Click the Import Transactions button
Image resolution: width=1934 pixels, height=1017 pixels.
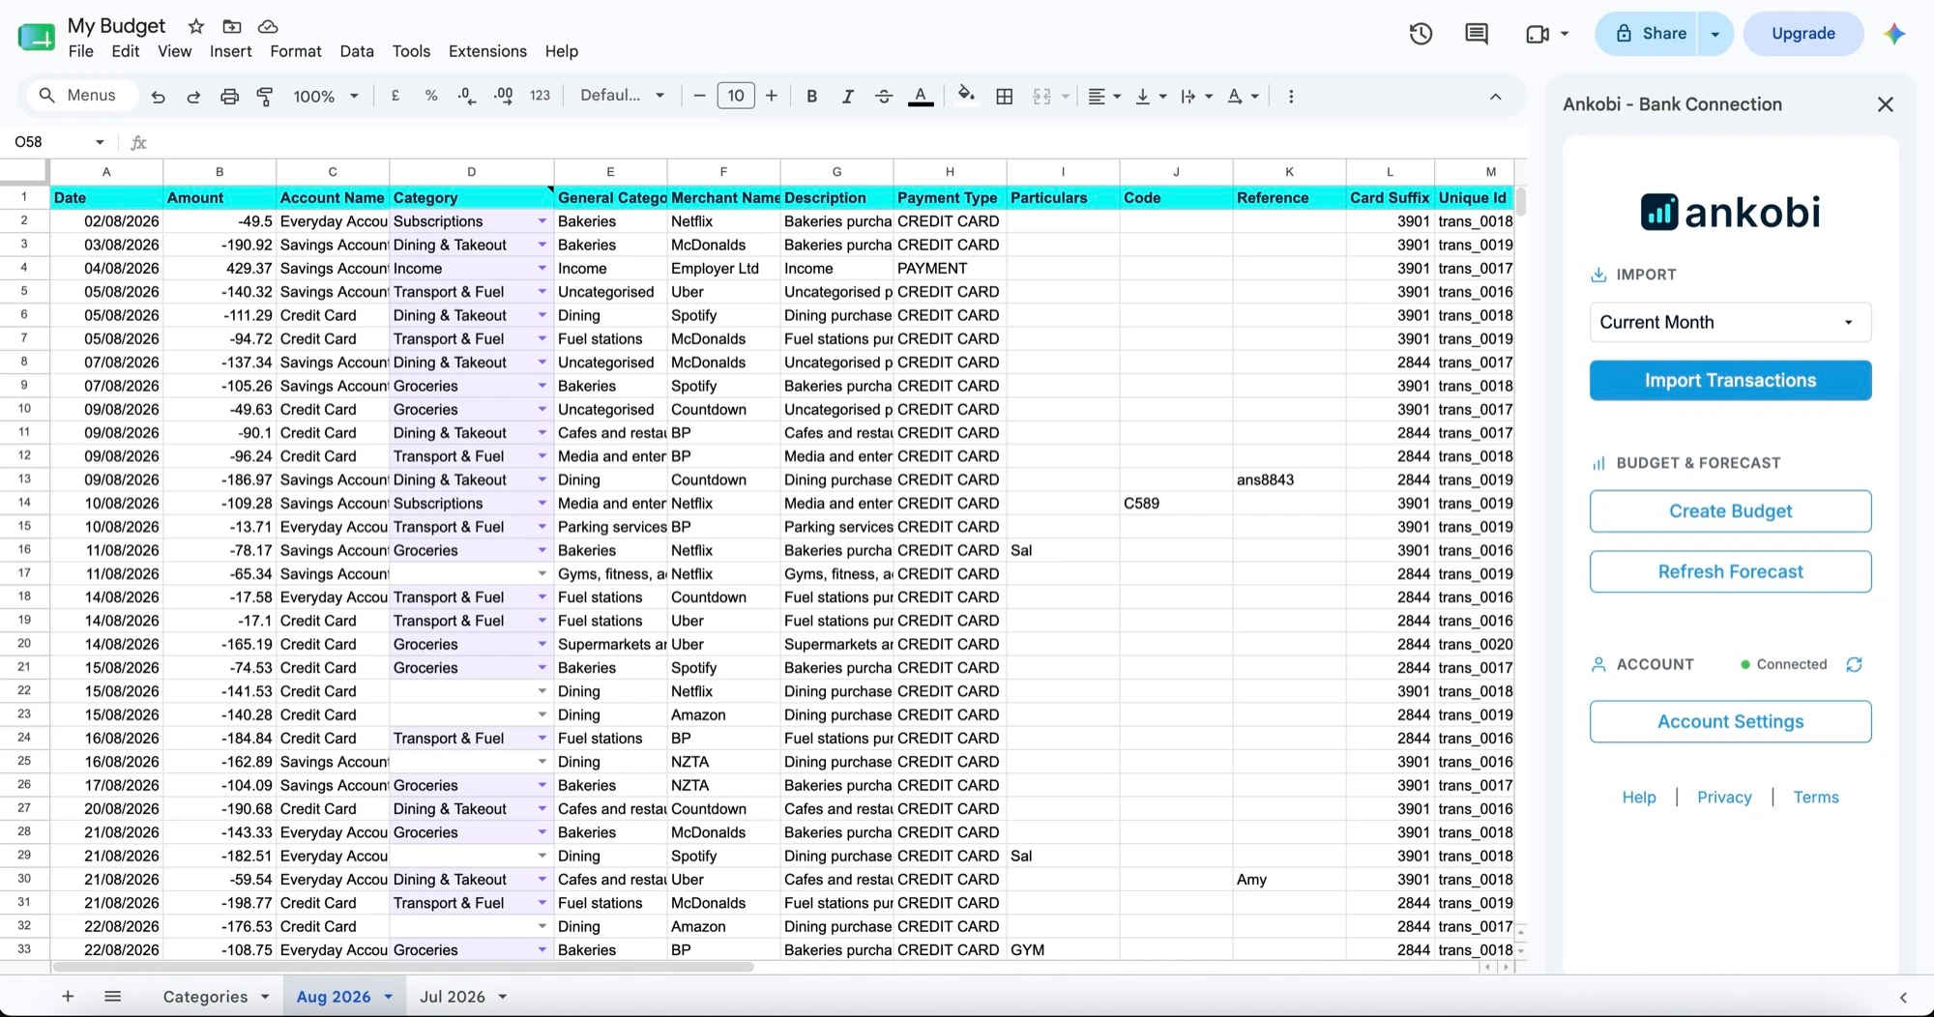[x=1730, y=380]
